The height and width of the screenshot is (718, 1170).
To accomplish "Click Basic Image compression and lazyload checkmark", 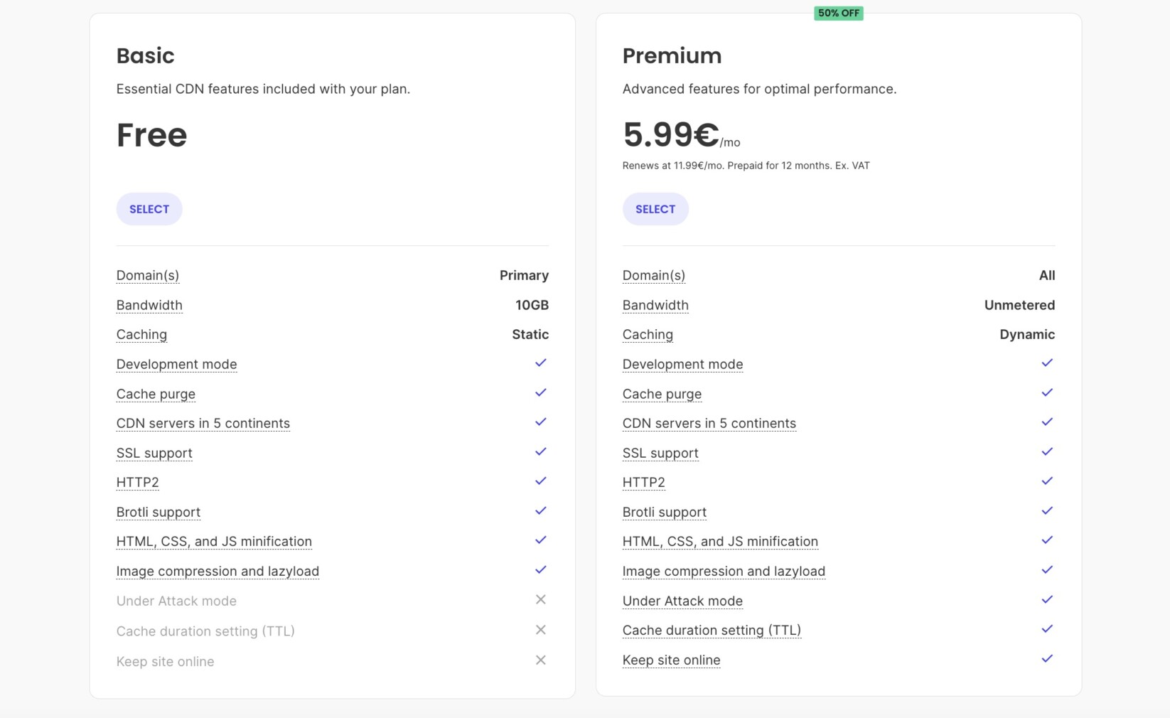I will pos(541,570).
